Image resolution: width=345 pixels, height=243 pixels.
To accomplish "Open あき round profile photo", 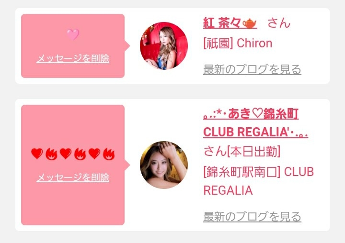I will point(164,165).
